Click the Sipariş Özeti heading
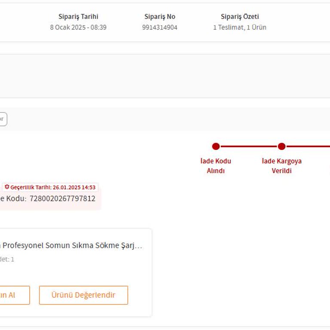 (x=240, y=17)
